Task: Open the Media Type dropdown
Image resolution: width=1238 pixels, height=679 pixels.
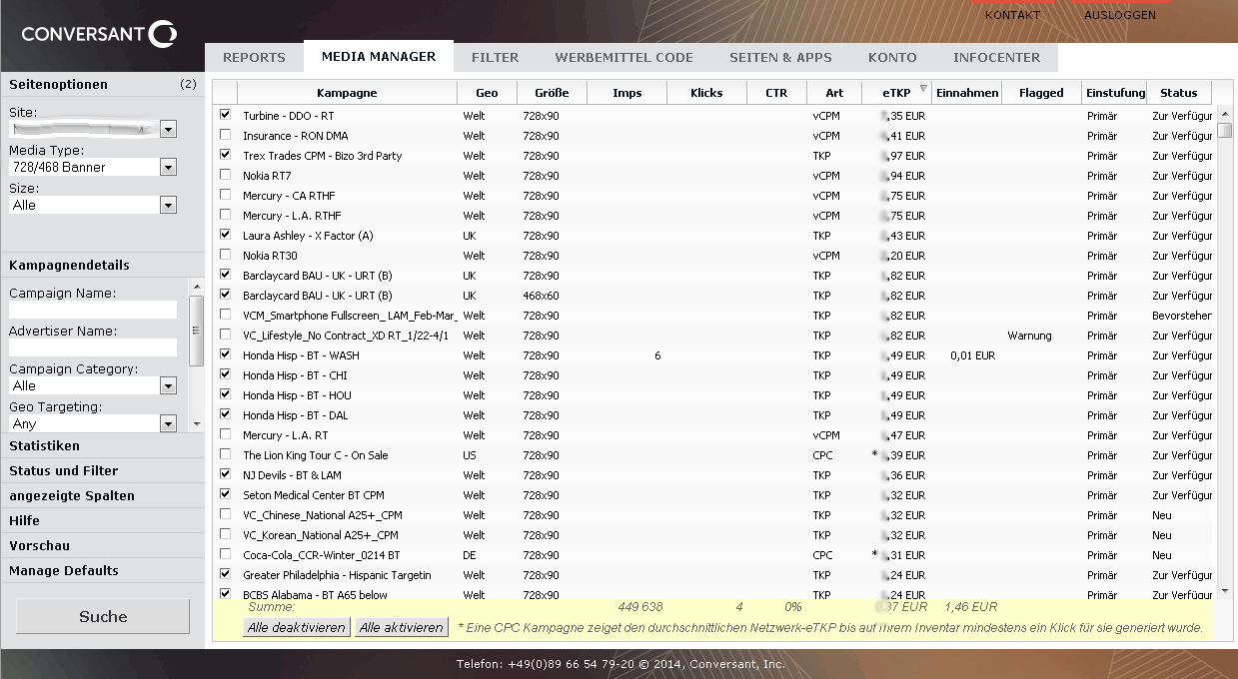Action: coord(168,167)
